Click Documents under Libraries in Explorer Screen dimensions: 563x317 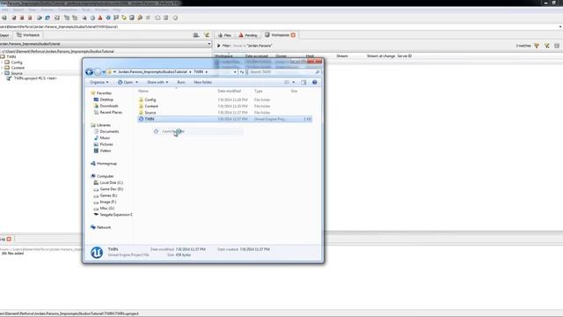tap(106, 131)
